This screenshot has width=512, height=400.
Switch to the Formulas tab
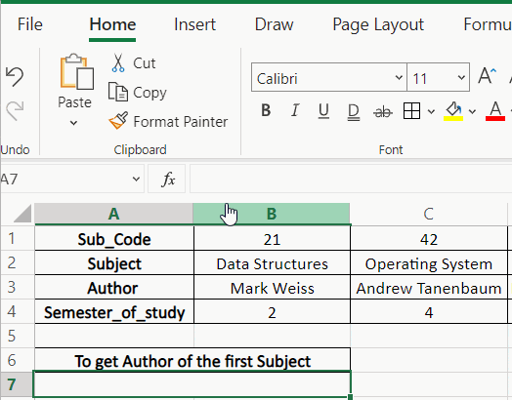click(x=488, y=24)
